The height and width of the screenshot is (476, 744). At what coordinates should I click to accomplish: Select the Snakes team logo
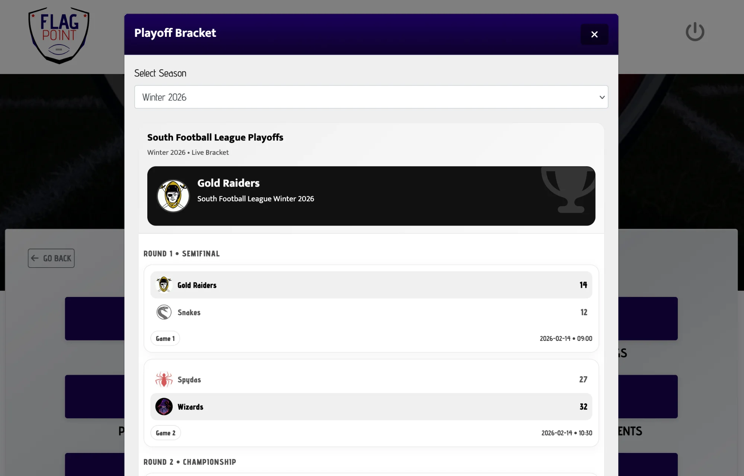coord(164,312)
